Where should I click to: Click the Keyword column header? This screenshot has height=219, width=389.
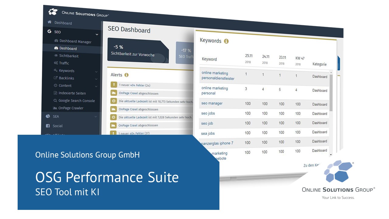click(209, 59)
